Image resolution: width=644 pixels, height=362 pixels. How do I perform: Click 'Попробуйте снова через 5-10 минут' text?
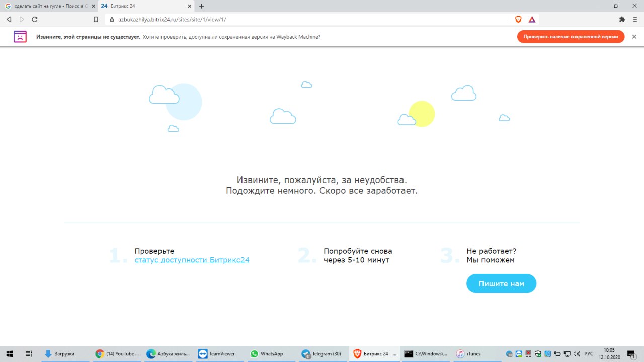click(358, 255)
